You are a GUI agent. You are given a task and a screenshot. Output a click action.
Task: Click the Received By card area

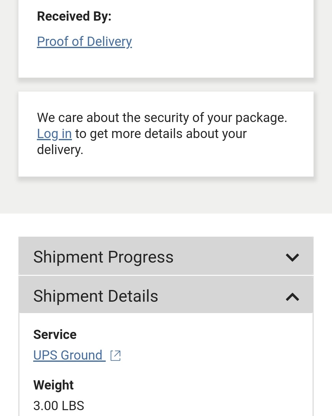point(166,39)
